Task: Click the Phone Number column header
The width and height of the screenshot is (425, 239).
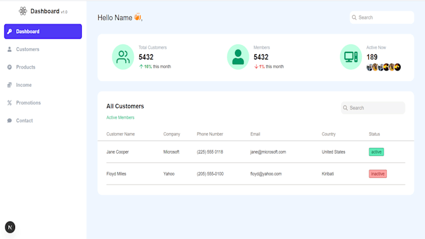Action: tap(210, 134)
